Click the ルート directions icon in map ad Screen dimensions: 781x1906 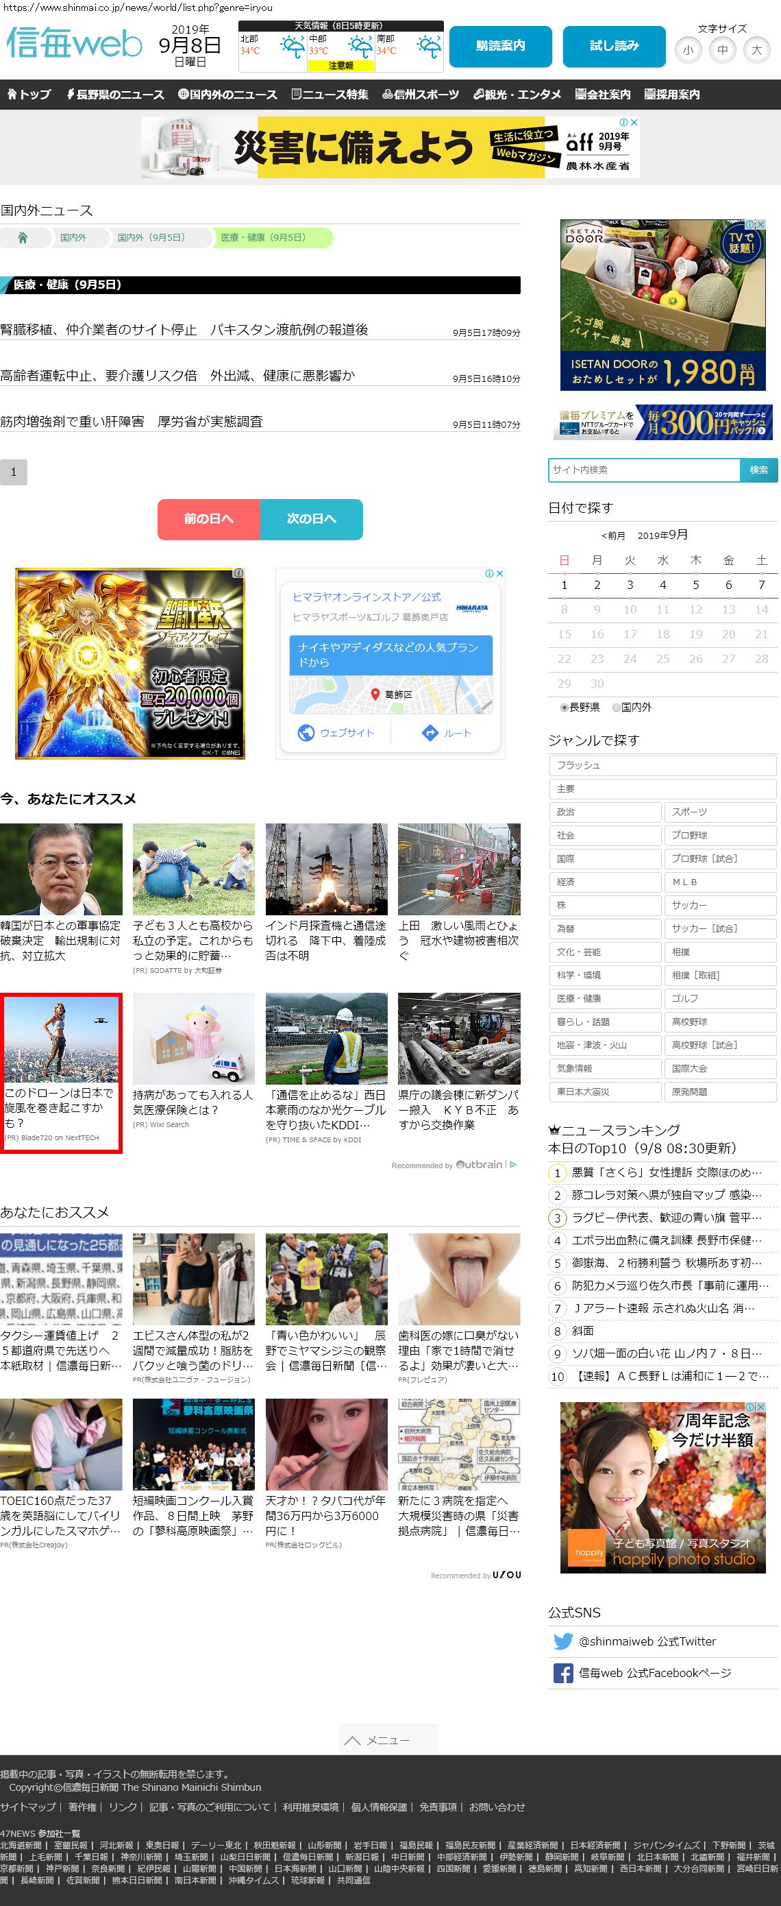pos(430,732)
